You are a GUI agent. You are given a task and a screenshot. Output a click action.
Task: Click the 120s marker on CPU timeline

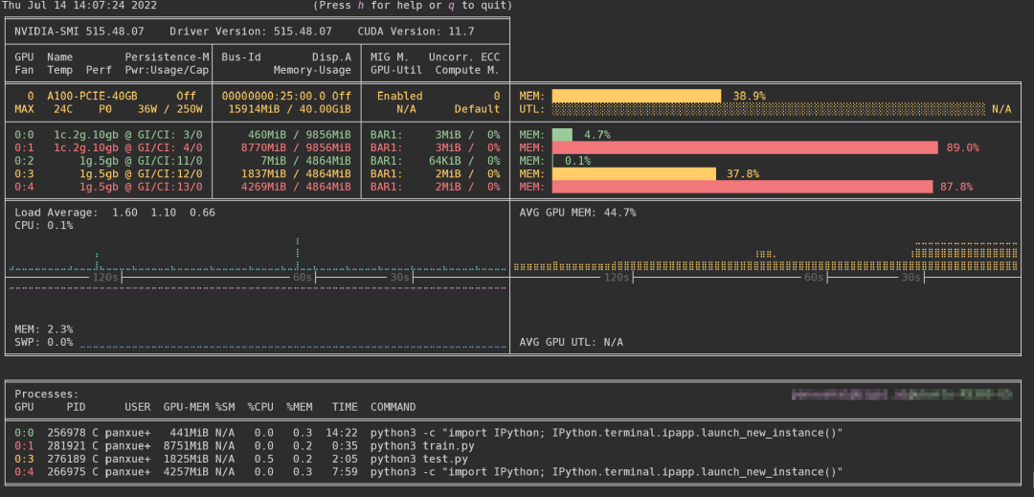tap(105, 278)
